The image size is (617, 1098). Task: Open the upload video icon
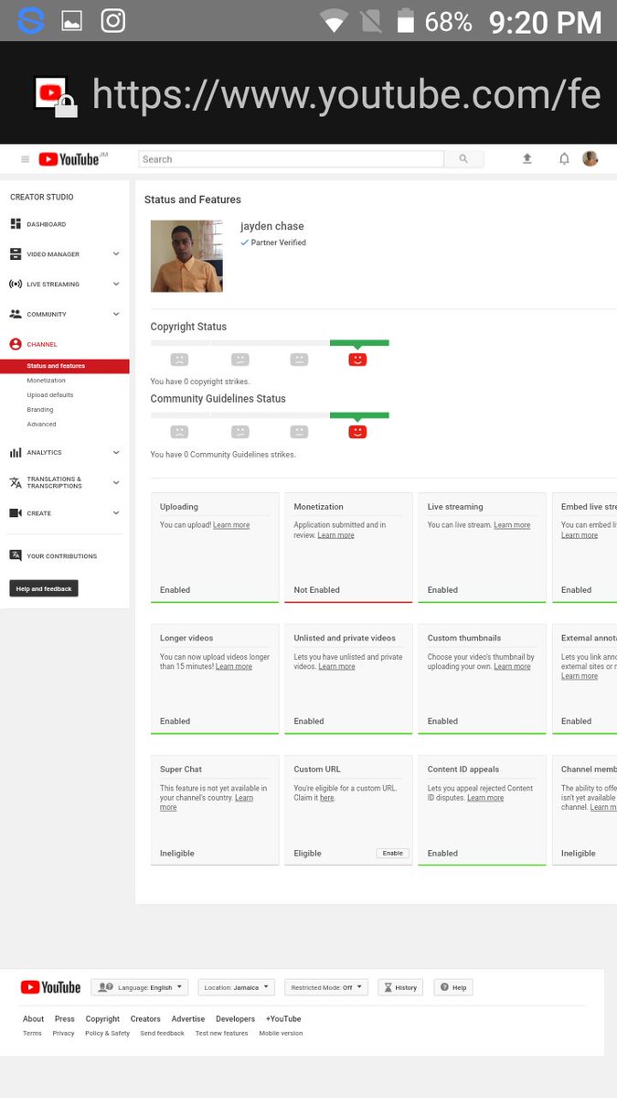(527, 158)
